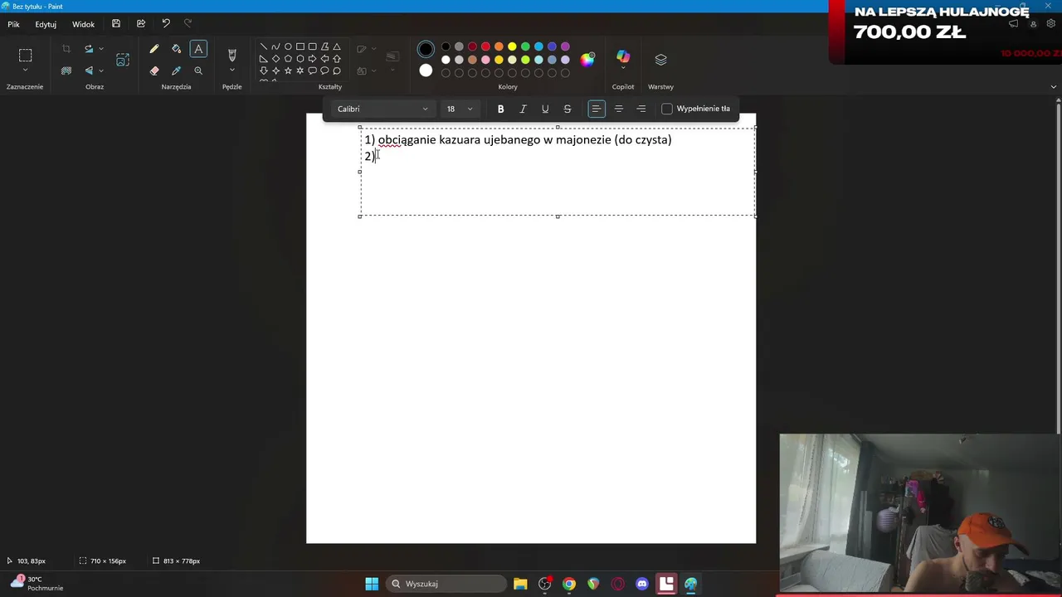
Task: Toggle Italic text formatting
Action: click(523, 109)
